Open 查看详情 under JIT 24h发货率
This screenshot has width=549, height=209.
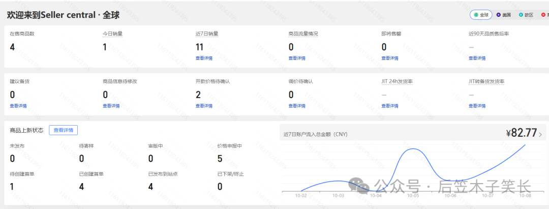(390, 106)
